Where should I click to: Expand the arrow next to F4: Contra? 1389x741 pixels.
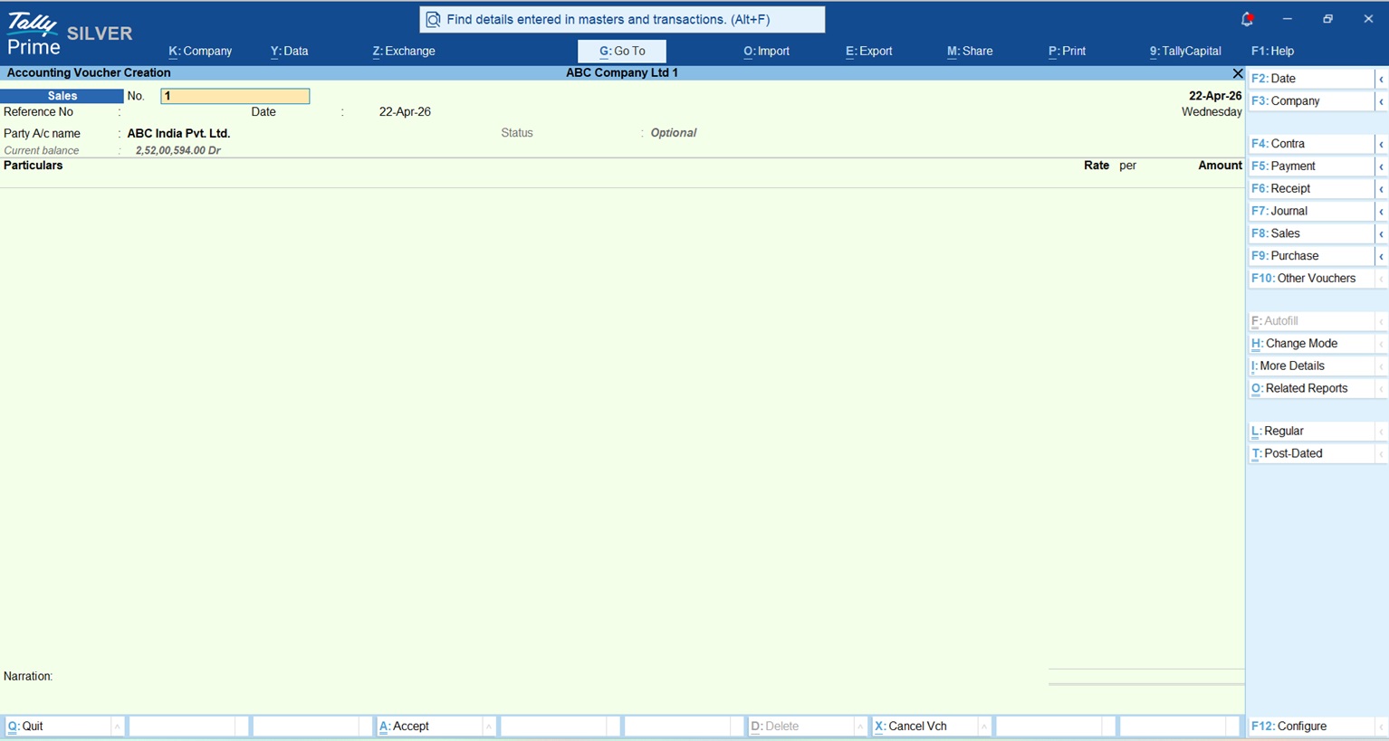(1382, 144)
